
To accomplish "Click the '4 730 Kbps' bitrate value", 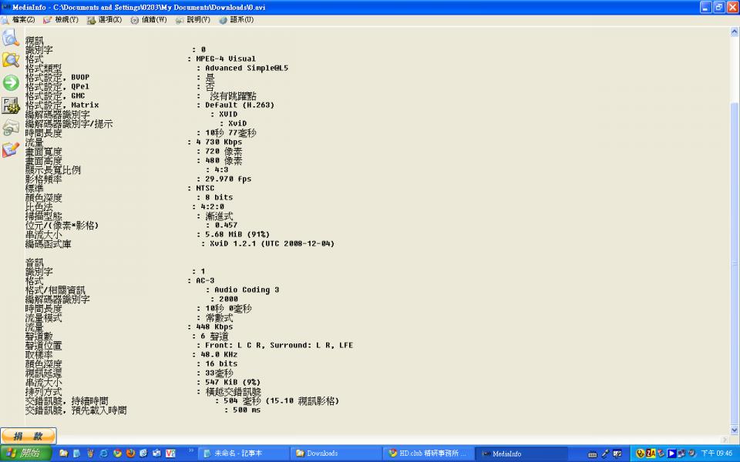I will (x=219, y=142).
